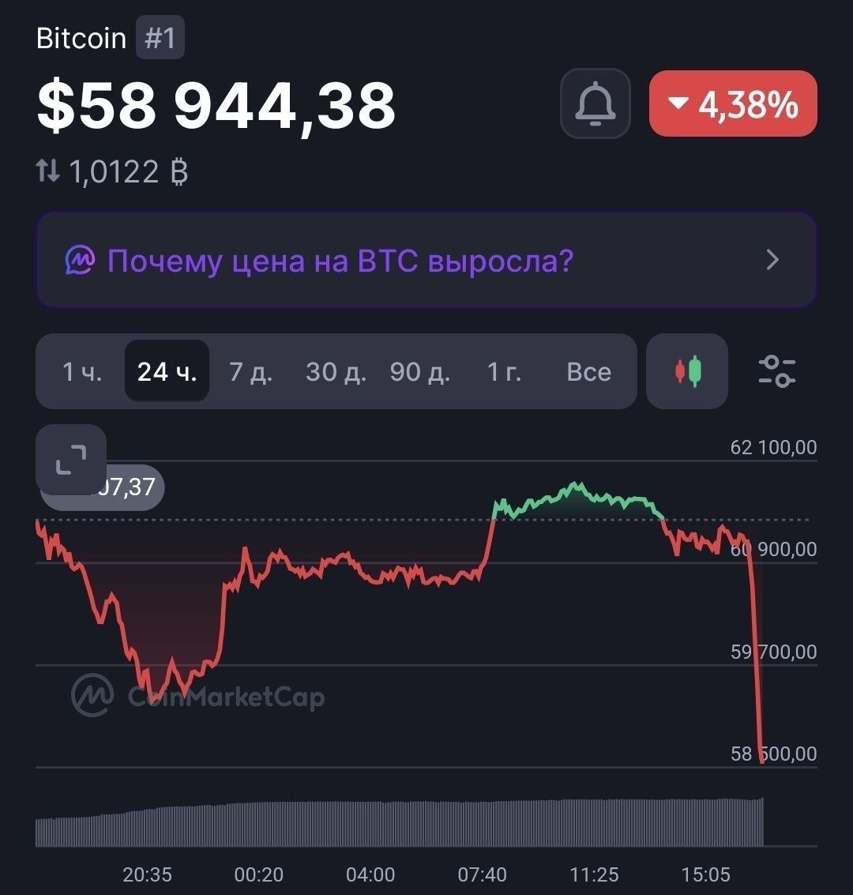
Task: Switch chart to 30 д. range
Action: click(x=336, y=371)
